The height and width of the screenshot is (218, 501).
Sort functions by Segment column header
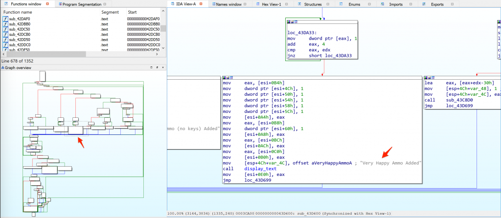(x=110, y=12)
